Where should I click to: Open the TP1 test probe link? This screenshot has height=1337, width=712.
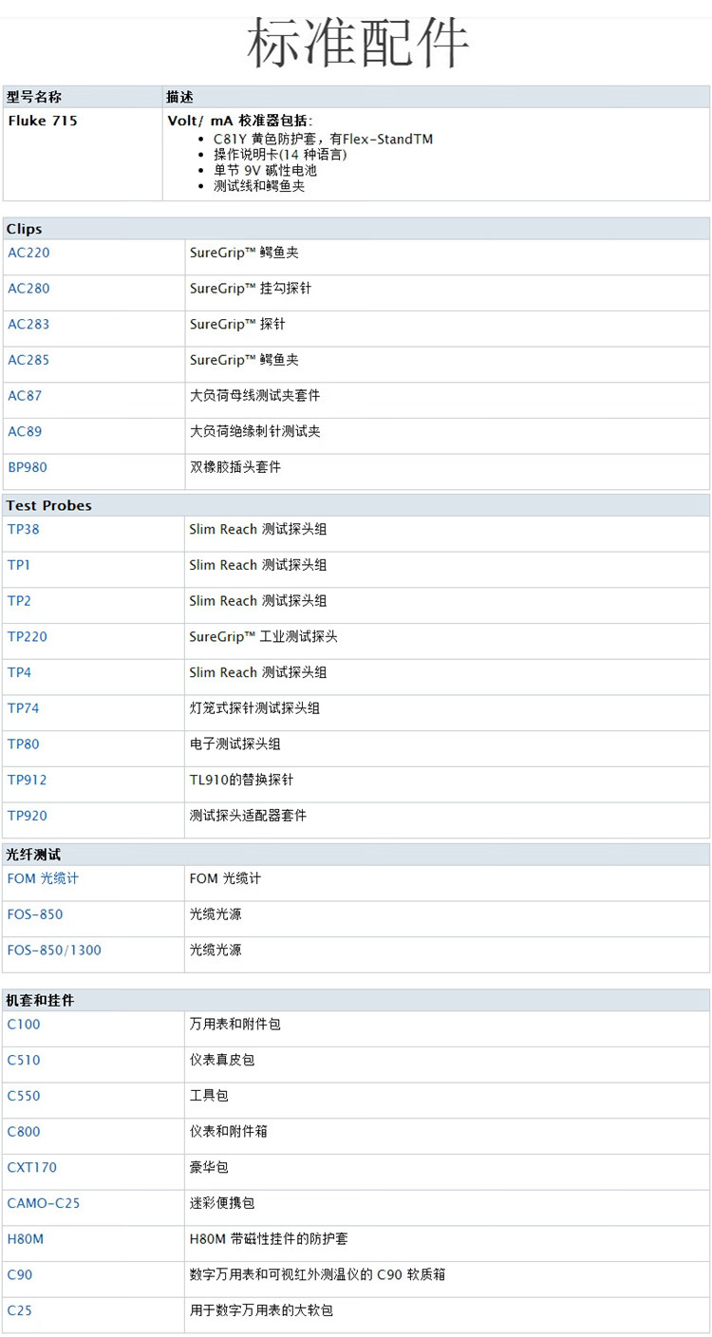(19, 565)
